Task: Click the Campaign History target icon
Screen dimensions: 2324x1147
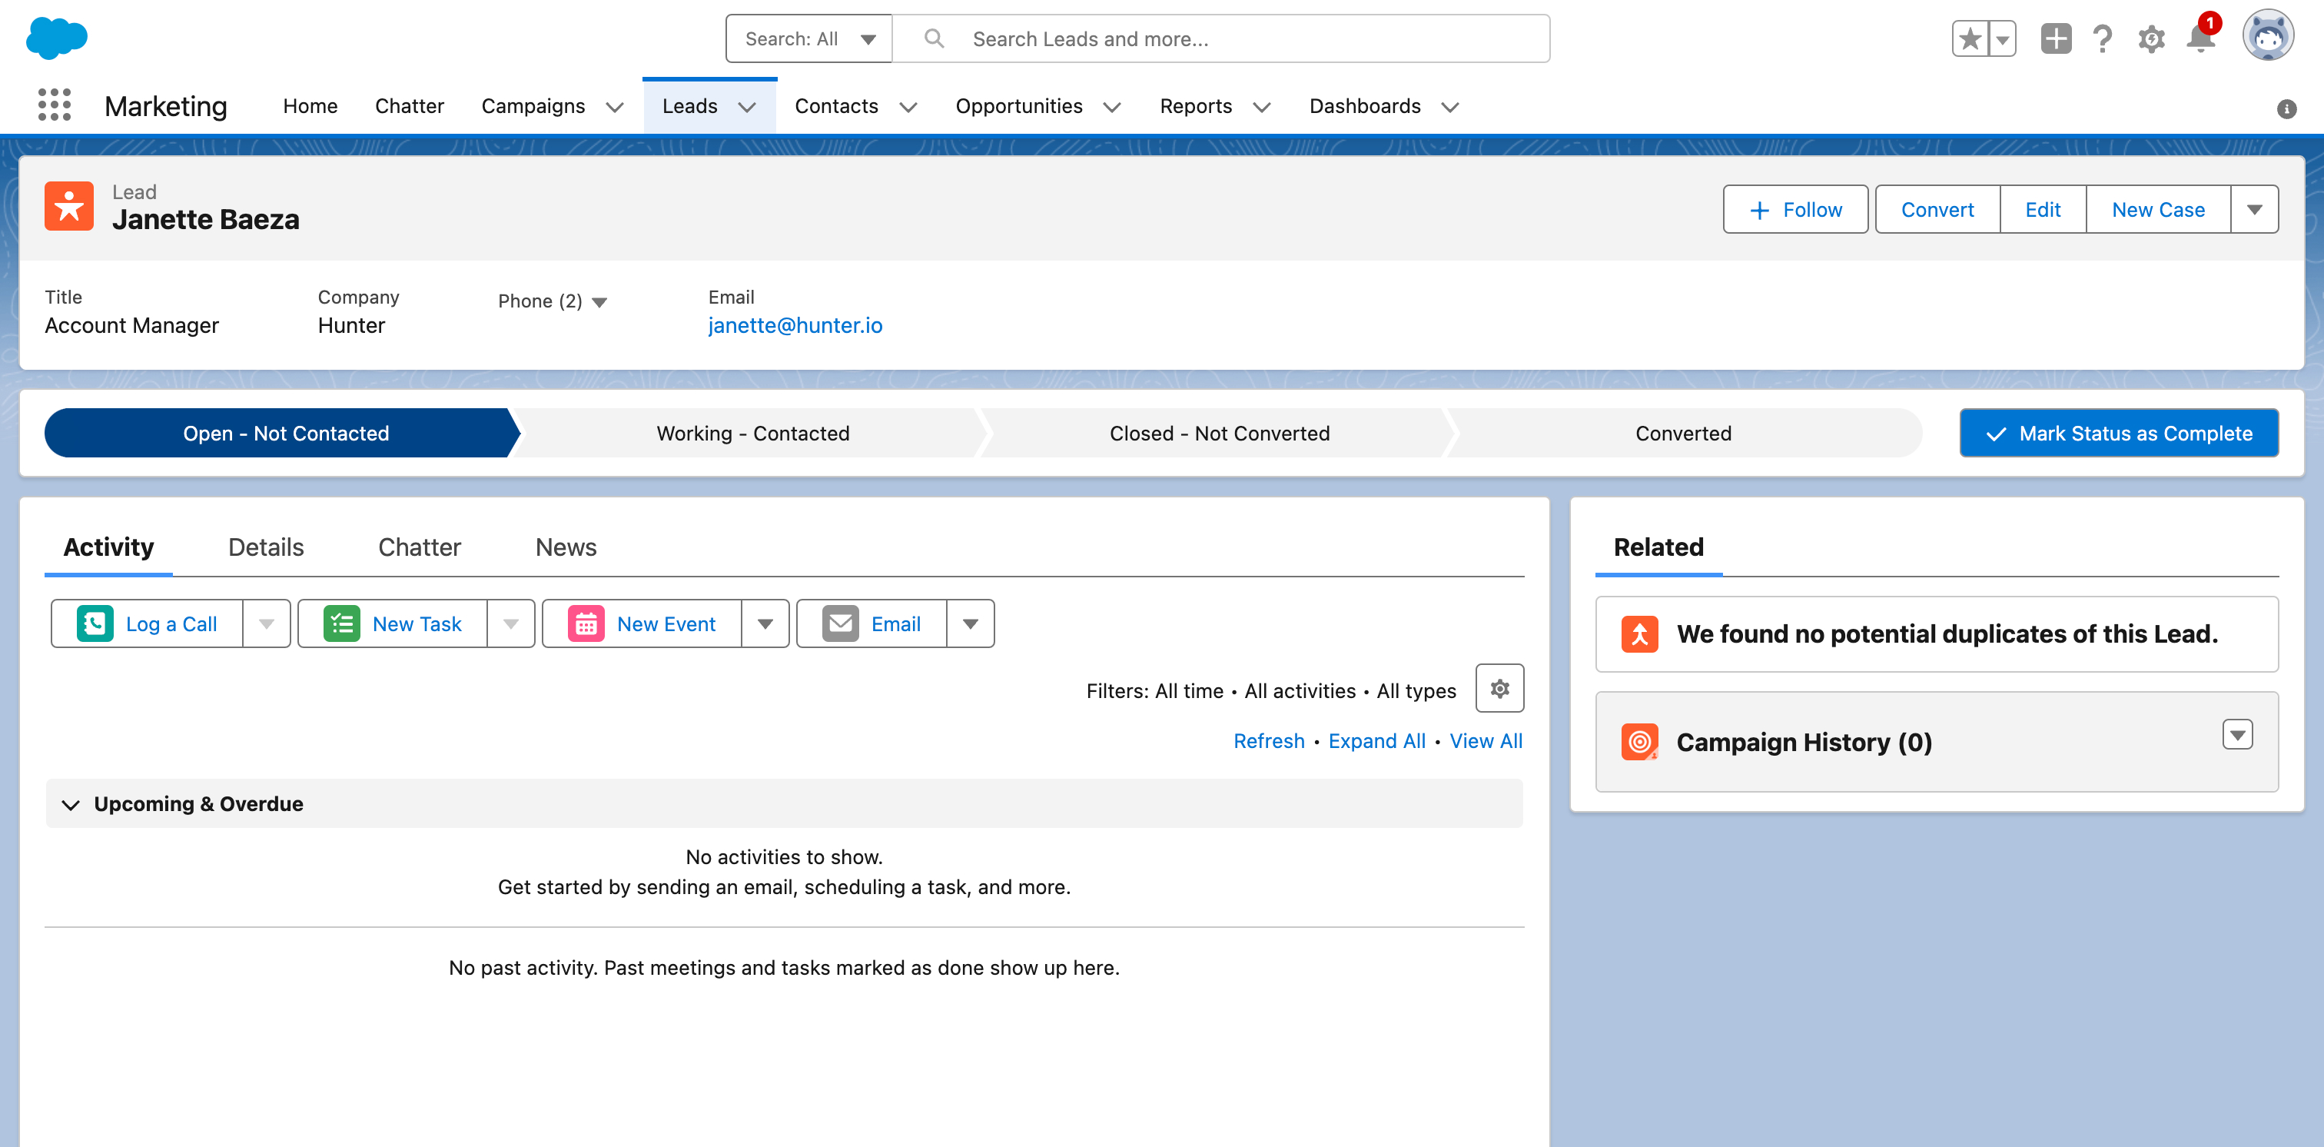Action: 1639,742
